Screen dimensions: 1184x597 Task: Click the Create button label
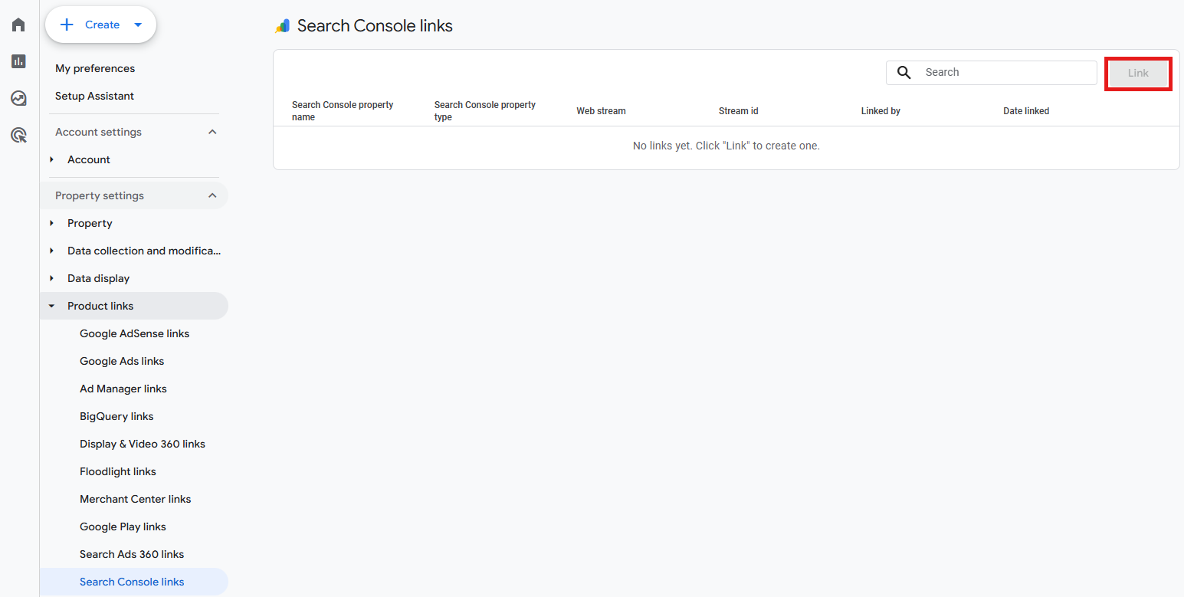[x=102, y=25]
